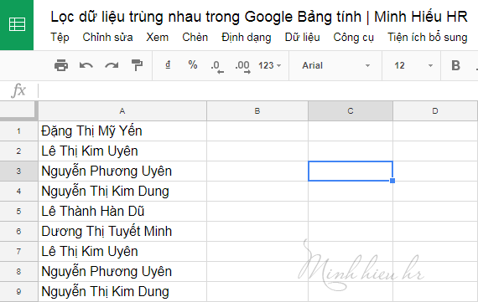The height and width of the screenshot is (302, 478).
Task: Select cell A9 "Nguyễn Thị Kim Dung"
Action: [122, 292]
